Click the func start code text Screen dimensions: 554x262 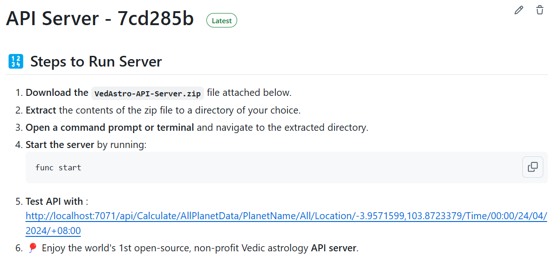(58, 168)
